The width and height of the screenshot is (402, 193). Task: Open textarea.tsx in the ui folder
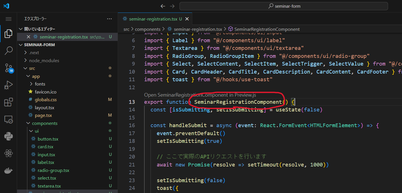pyautogui.click(x=67, y=186)
